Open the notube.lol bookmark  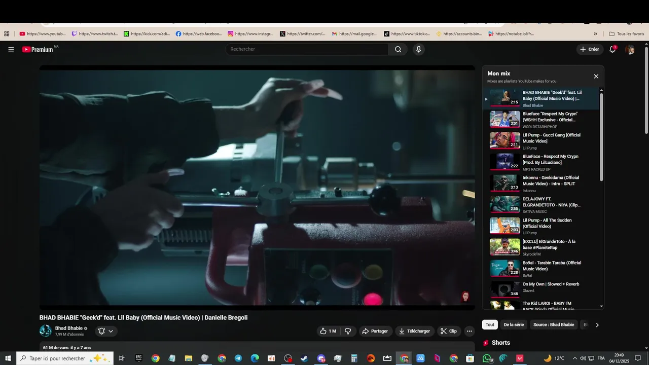click(511, 34)
